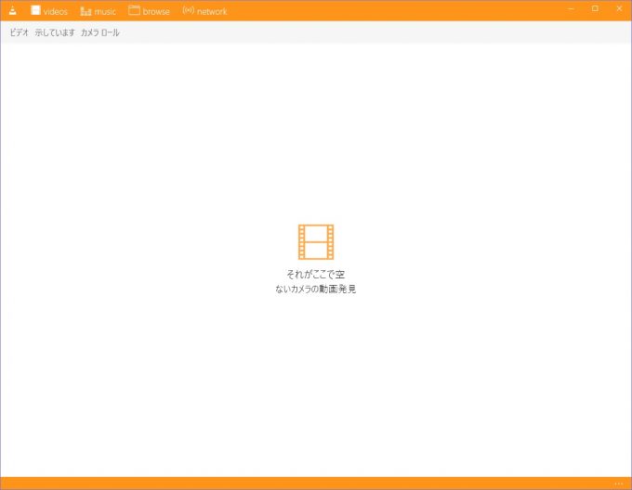Open the more options ellipsis in bottom bar
Viewport: 632px width, 490px height.
point(619,484)
